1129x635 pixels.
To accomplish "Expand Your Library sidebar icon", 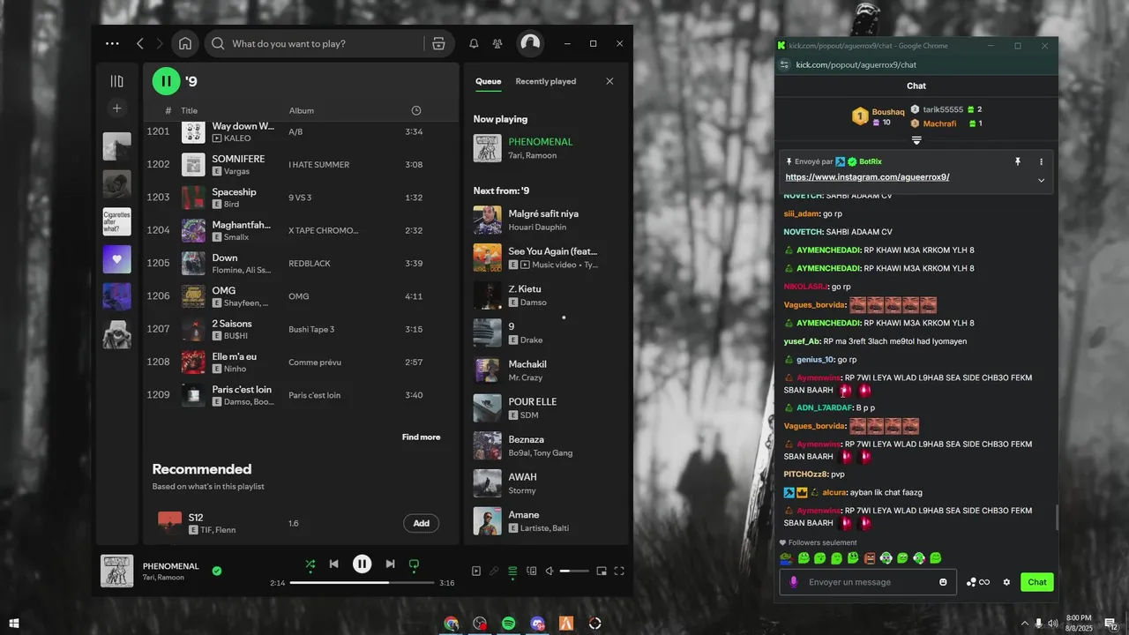I will click(x=116, y=81).
